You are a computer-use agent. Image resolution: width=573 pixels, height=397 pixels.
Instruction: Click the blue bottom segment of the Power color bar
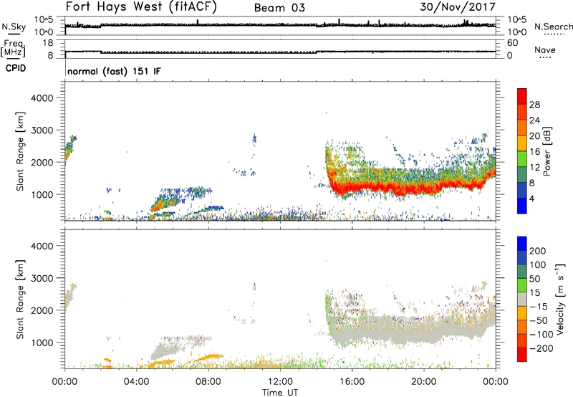(x=522, y=206)
